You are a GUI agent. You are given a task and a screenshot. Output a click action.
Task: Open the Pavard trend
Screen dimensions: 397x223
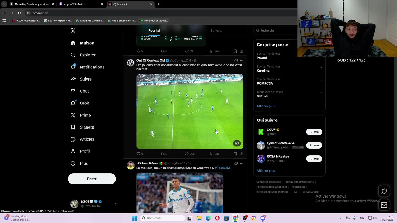pos(262,58)
